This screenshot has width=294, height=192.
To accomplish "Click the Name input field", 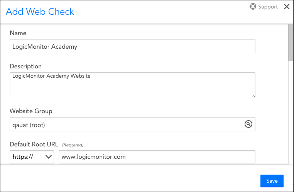I will click(132, 46).
